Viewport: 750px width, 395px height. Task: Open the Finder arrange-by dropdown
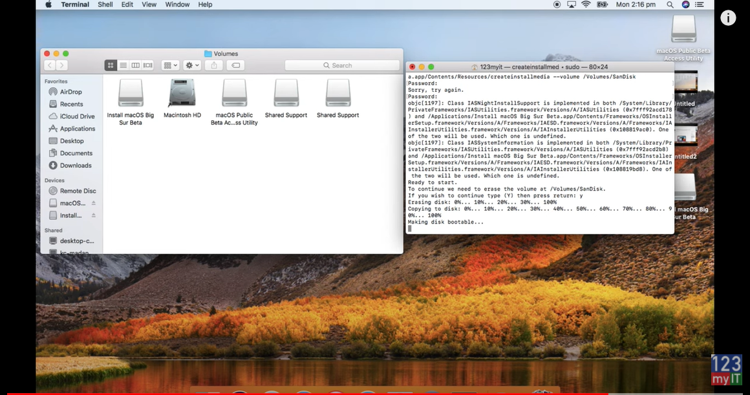[170, 65]
